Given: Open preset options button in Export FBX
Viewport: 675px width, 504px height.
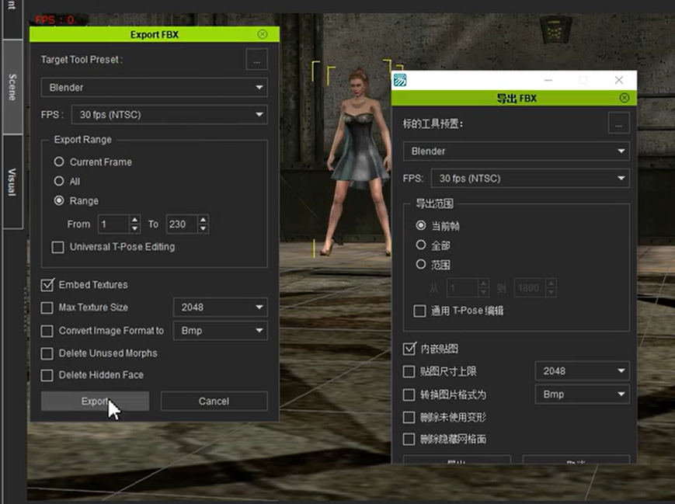Looking at the screenshot, I should pos(256,59).
